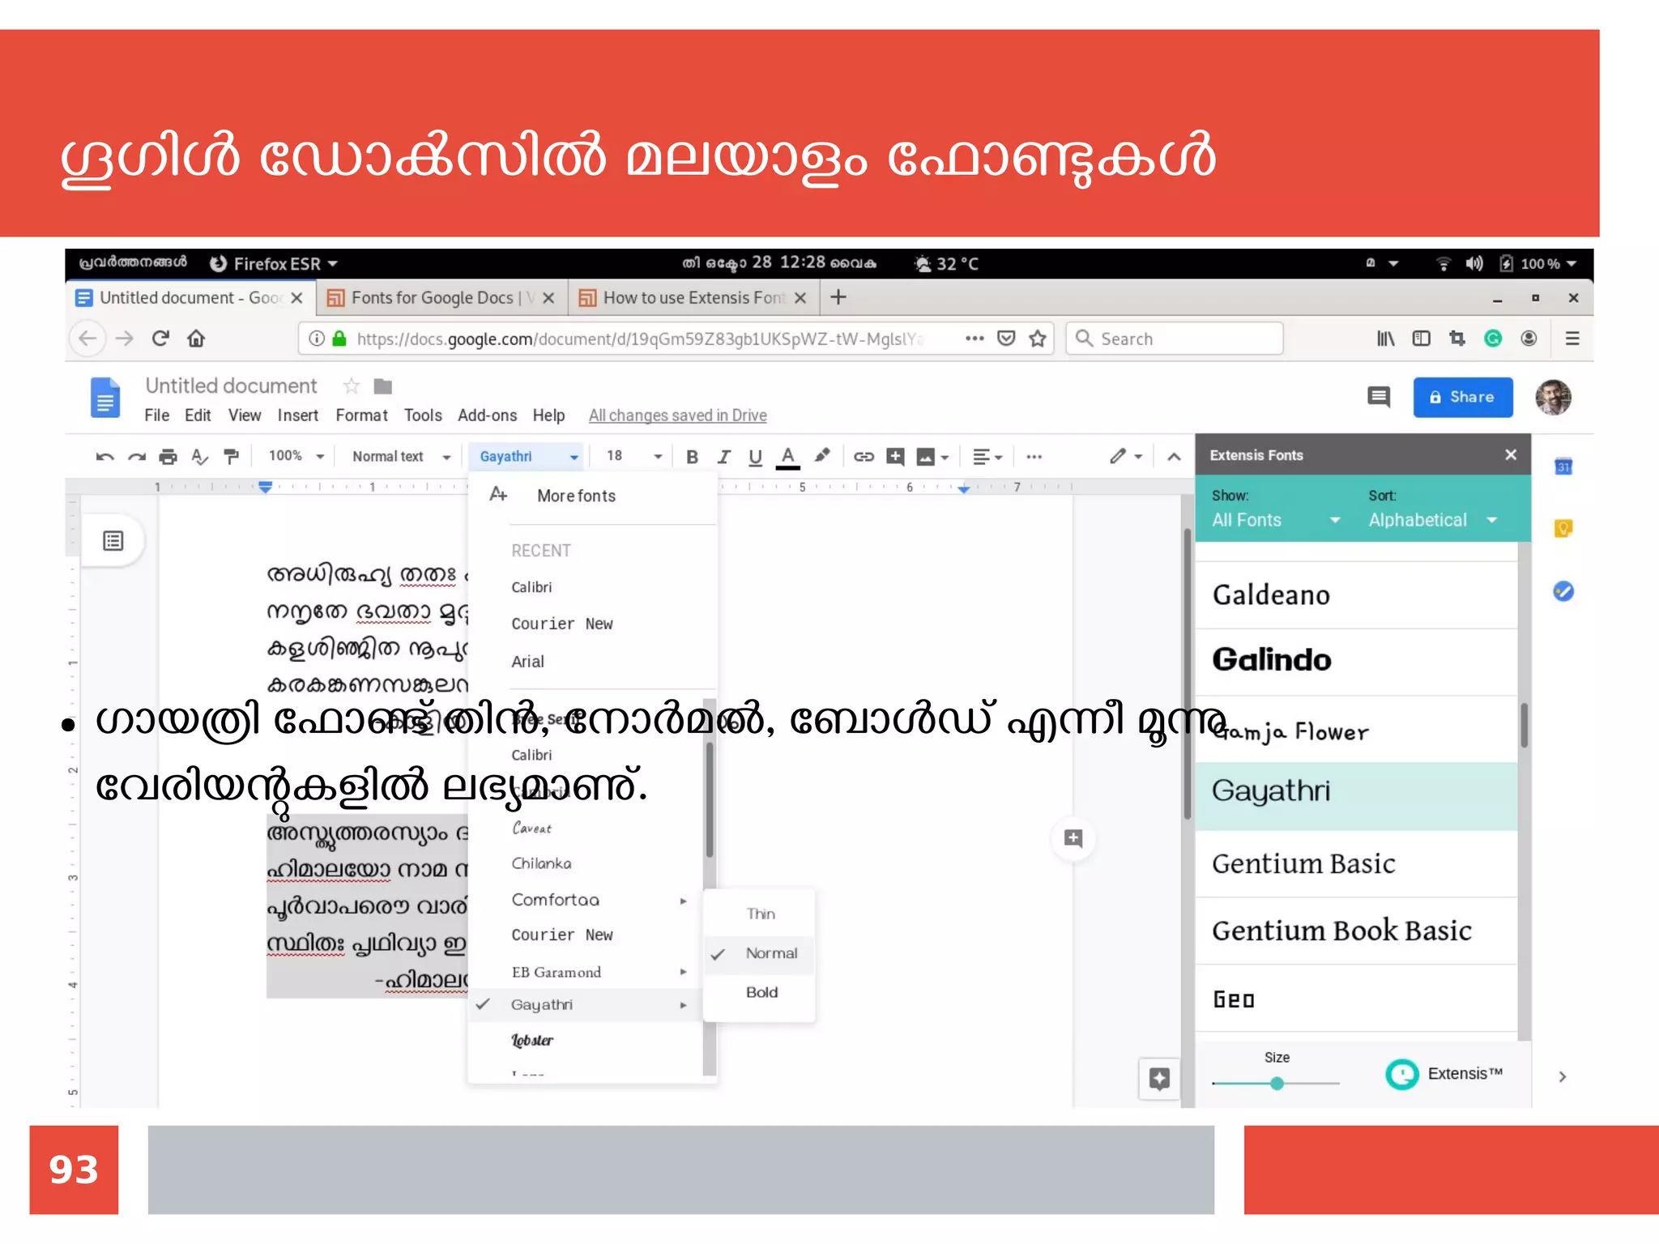Open the text color picker
Screen dimensions: 1659x1244
787,457
